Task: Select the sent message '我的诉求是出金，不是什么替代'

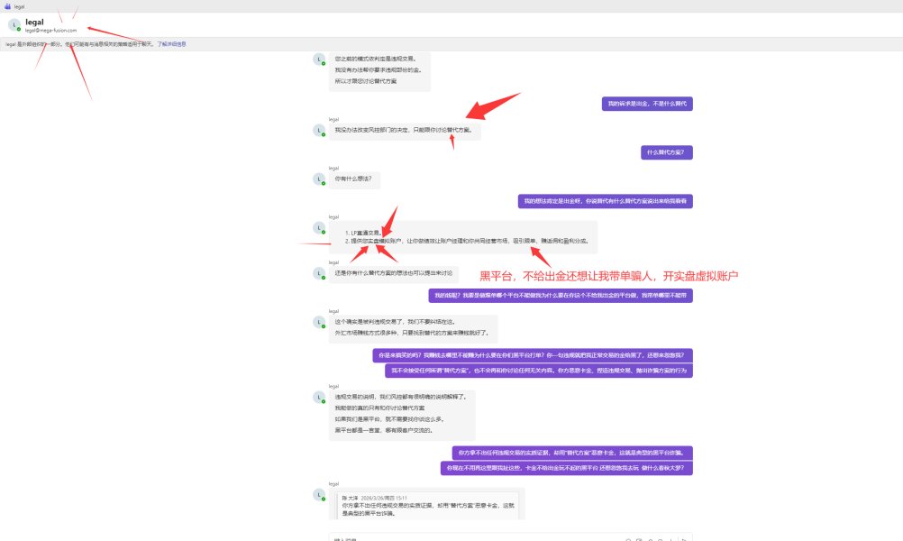Action: coord(647,104)
